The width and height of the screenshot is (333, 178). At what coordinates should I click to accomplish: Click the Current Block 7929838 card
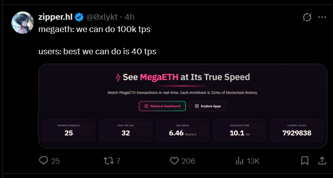297,130
